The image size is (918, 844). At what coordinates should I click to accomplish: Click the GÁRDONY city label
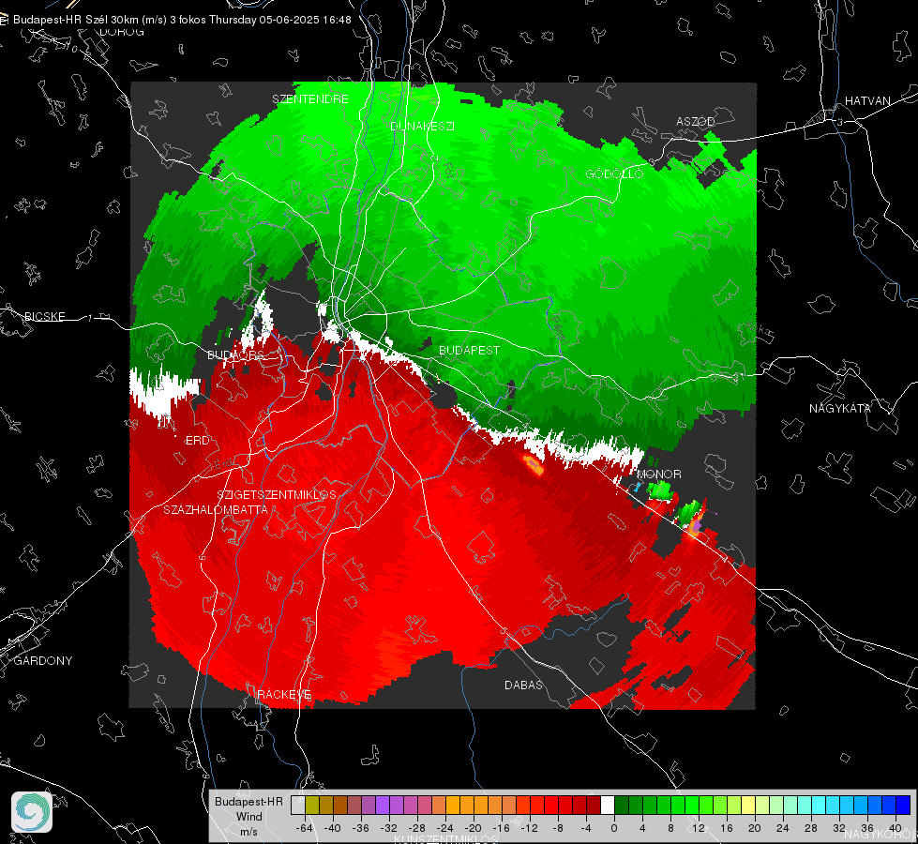[x=43, y=661]
